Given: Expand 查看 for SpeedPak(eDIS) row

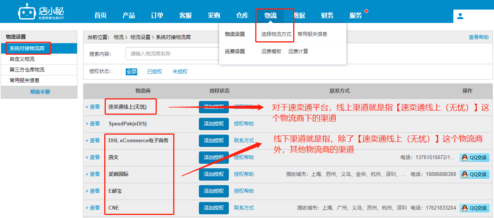Looking at the screenshot, I should pos(93,124).
